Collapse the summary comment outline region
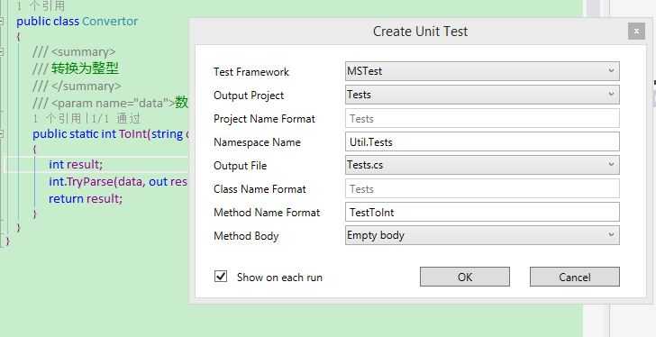The image size is (656, 337). point(2,52)
